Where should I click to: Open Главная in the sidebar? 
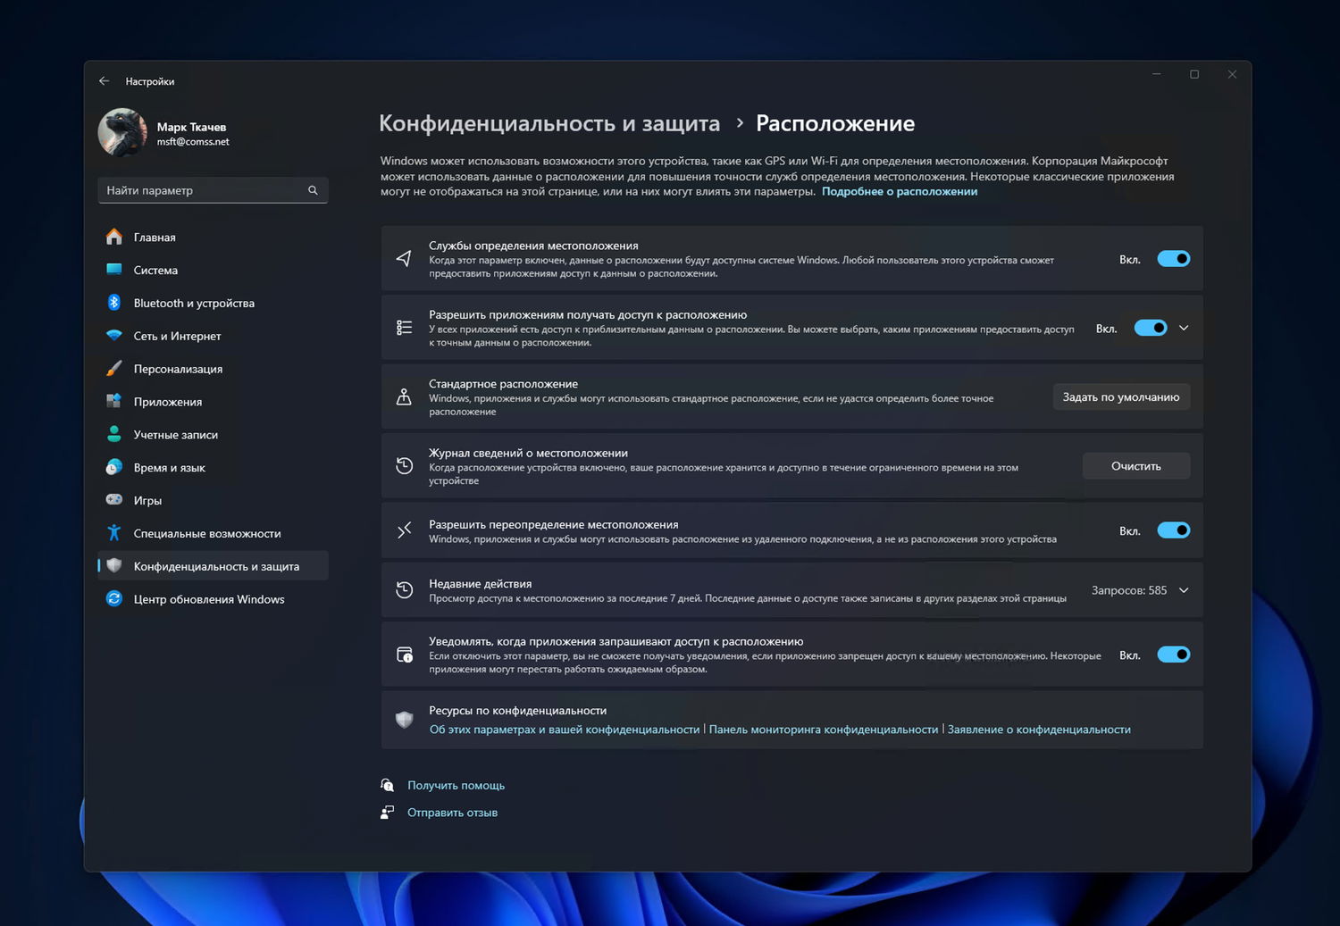point(213,237)
